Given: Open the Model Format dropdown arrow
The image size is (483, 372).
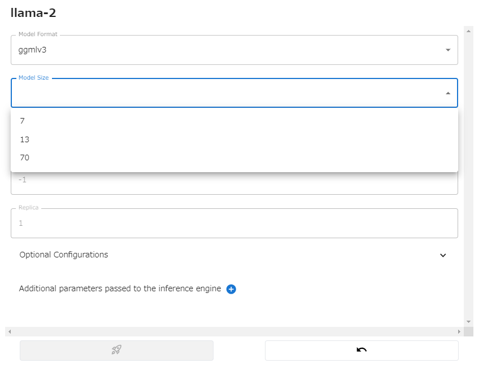Looking at the screenshot, I should pyautogui.click(x=448, y=50).
